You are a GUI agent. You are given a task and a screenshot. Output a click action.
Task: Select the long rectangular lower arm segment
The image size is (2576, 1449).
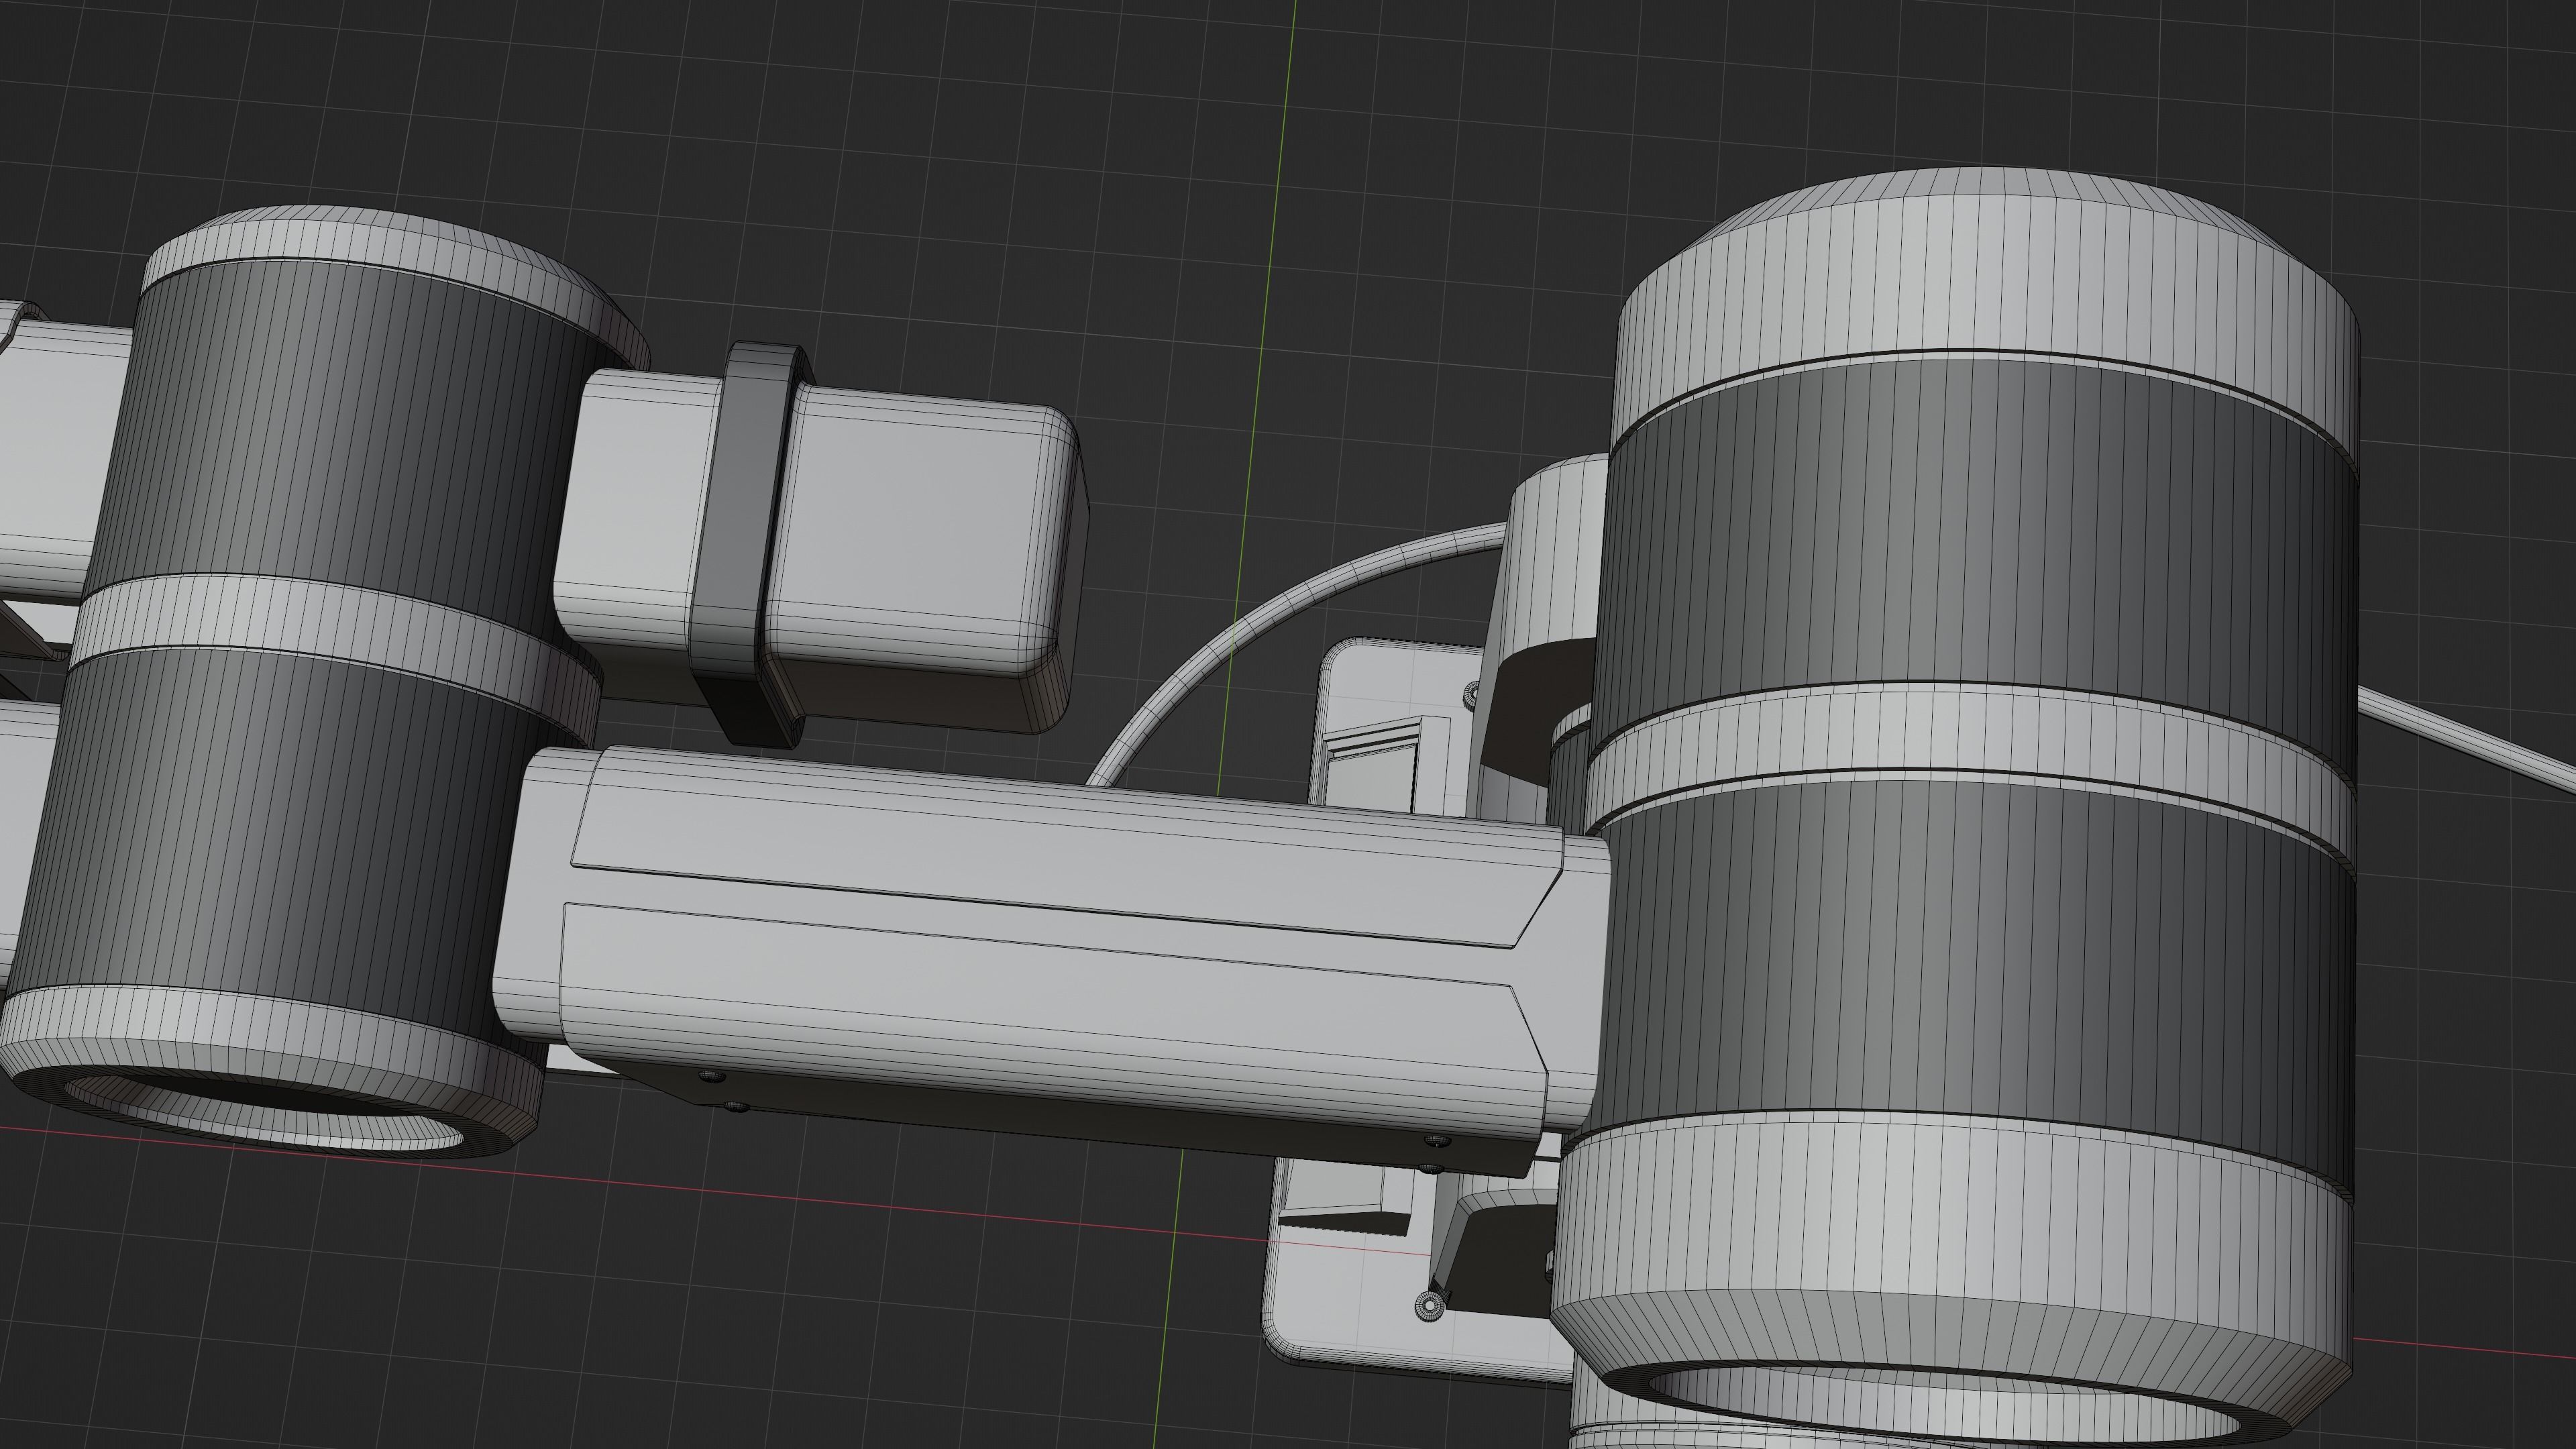point(1050,960)
